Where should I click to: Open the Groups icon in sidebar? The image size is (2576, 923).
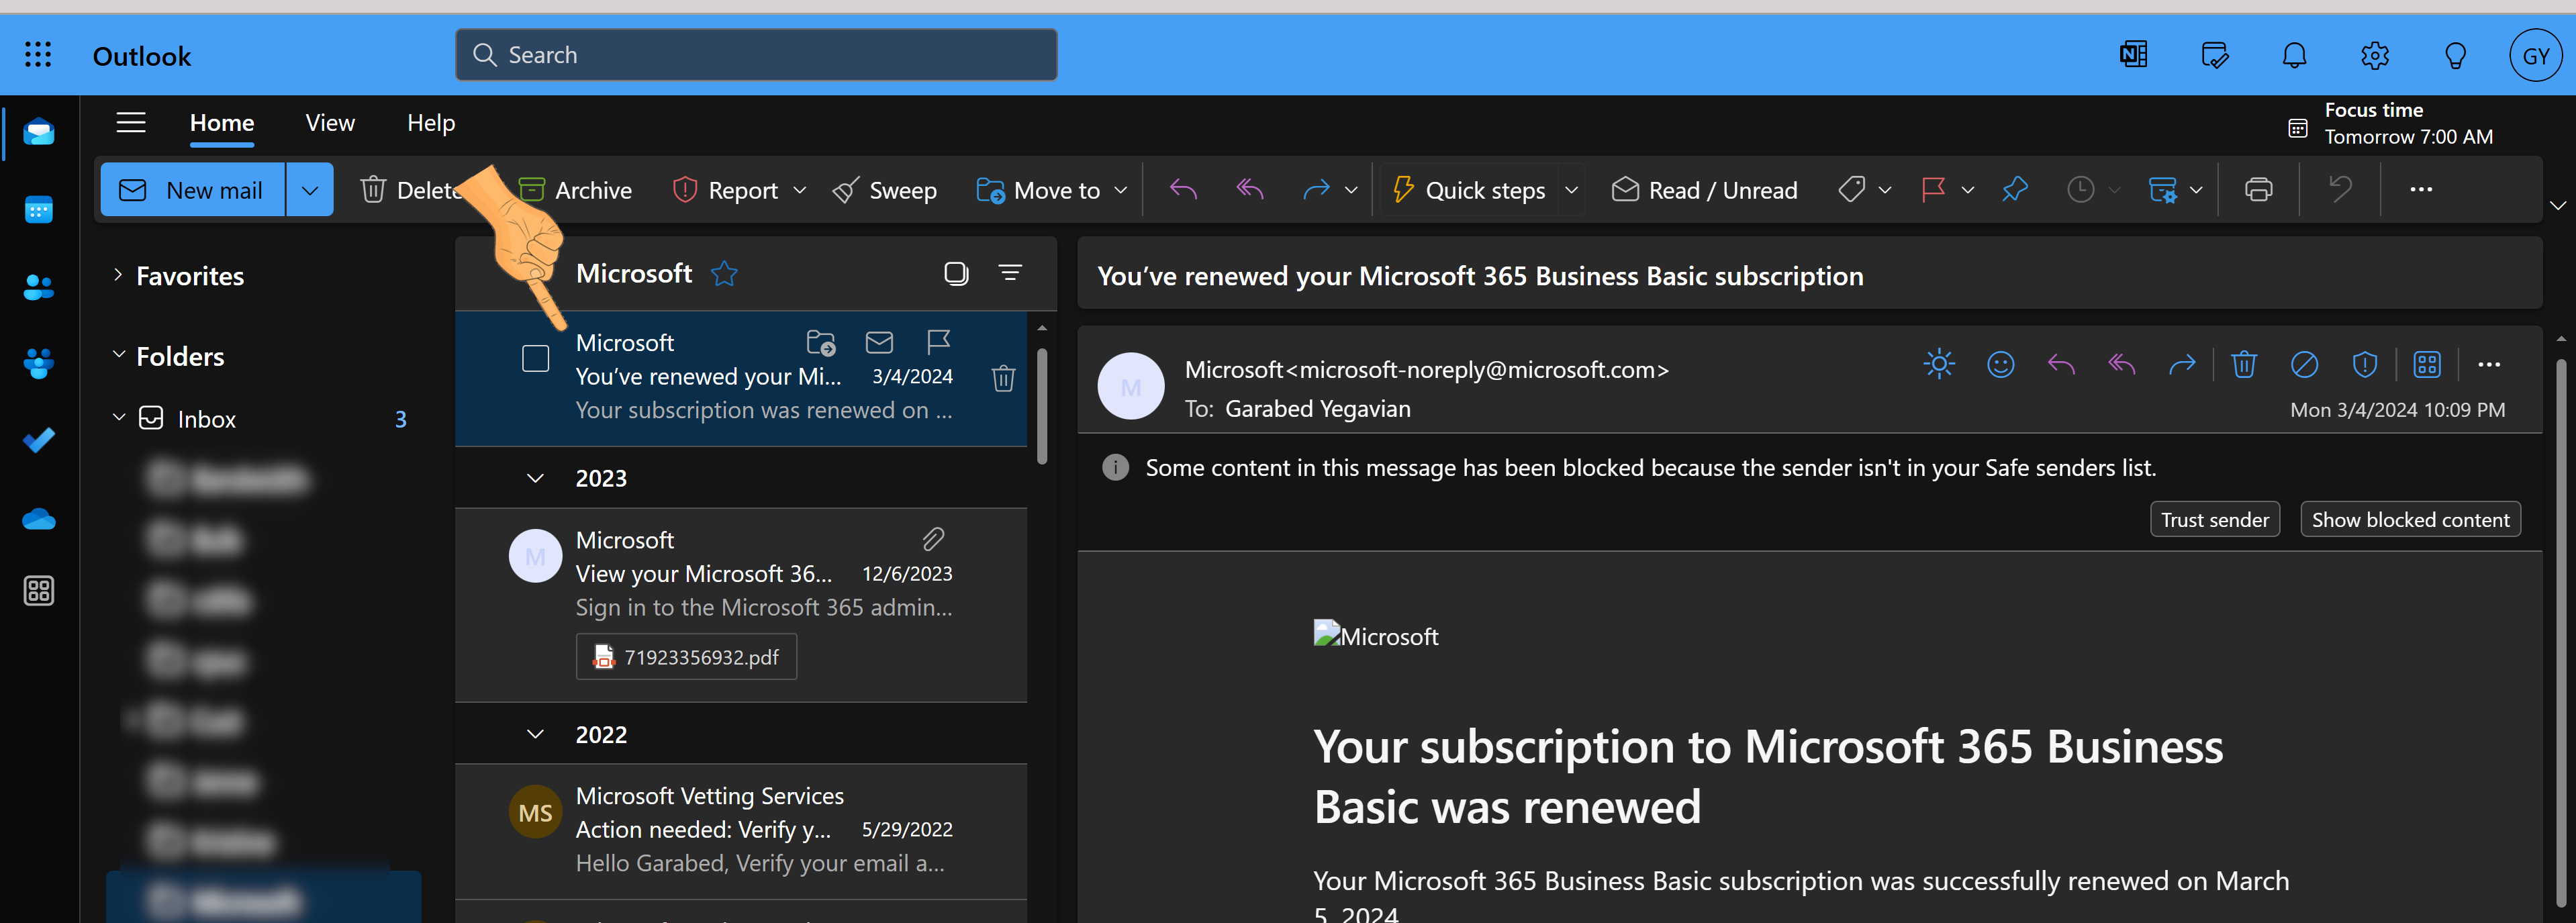[39, 364]
